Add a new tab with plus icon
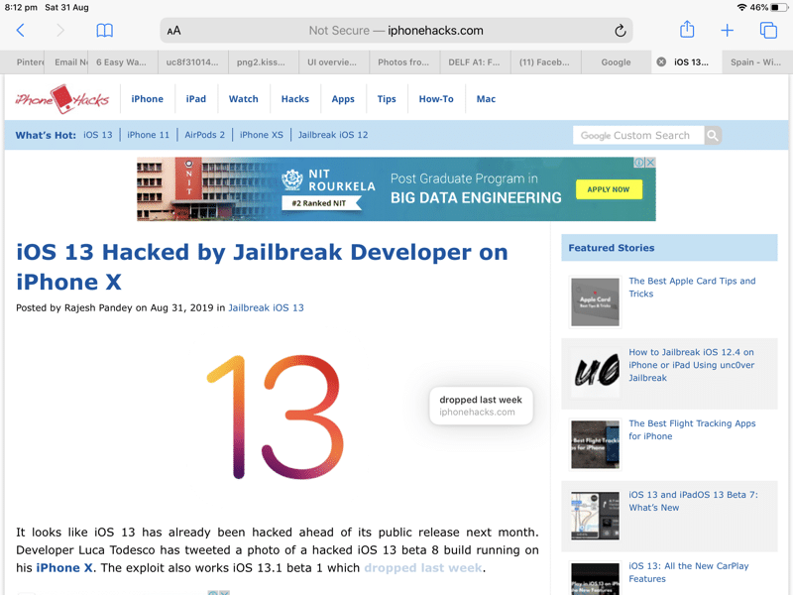 point(727,31)
